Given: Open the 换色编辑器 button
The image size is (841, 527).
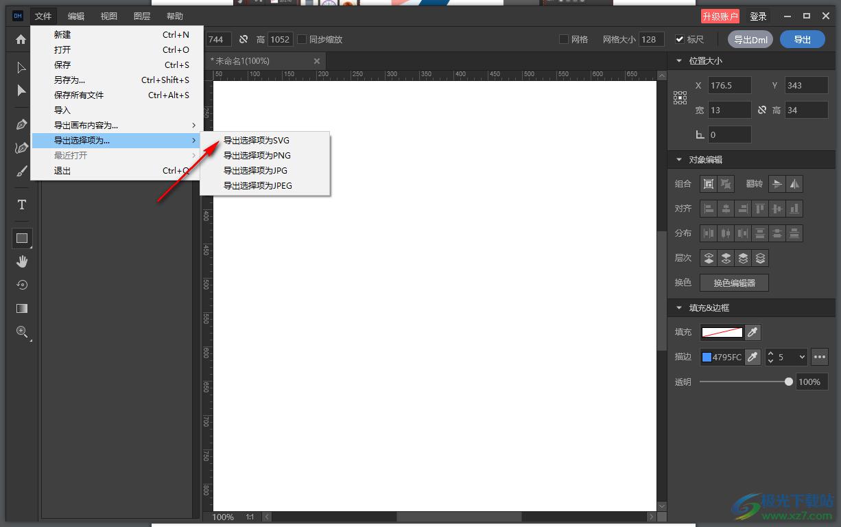Looking at the screenshot, I should pyautogui.click(x=734, y=283).
